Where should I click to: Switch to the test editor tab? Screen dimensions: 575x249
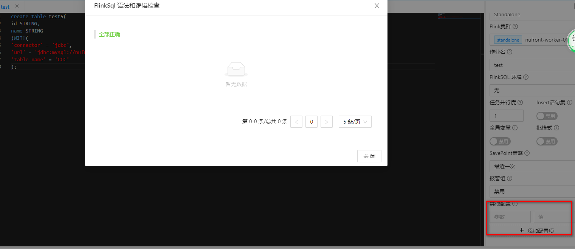coord(5,6)
